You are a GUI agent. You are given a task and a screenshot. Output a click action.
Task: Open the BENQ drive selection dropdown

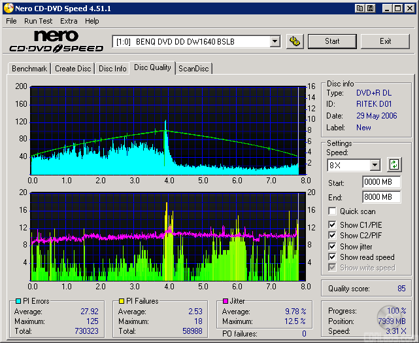pos(275,42)
